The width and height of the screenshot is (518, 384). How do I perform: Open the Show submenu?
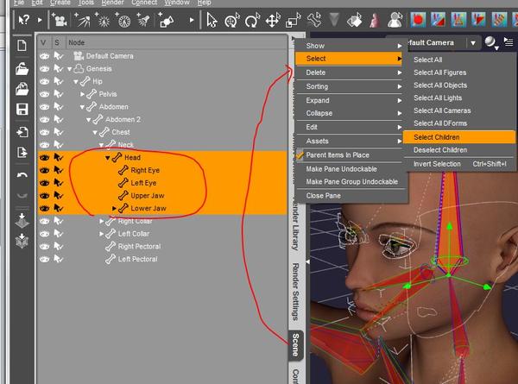(350, 46)
